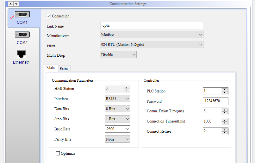Select the COM1 serial port icon
This screenshot has height=163, width=255.
(x=22, y=15)
